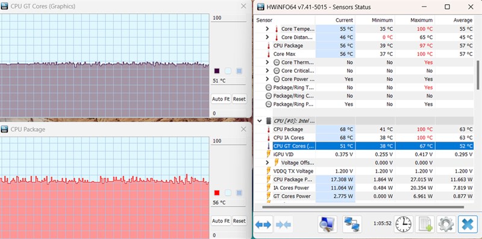482x239 pixels.
Task: Click the red color swatch in CPU Package graph
Action: click(217, 193)
